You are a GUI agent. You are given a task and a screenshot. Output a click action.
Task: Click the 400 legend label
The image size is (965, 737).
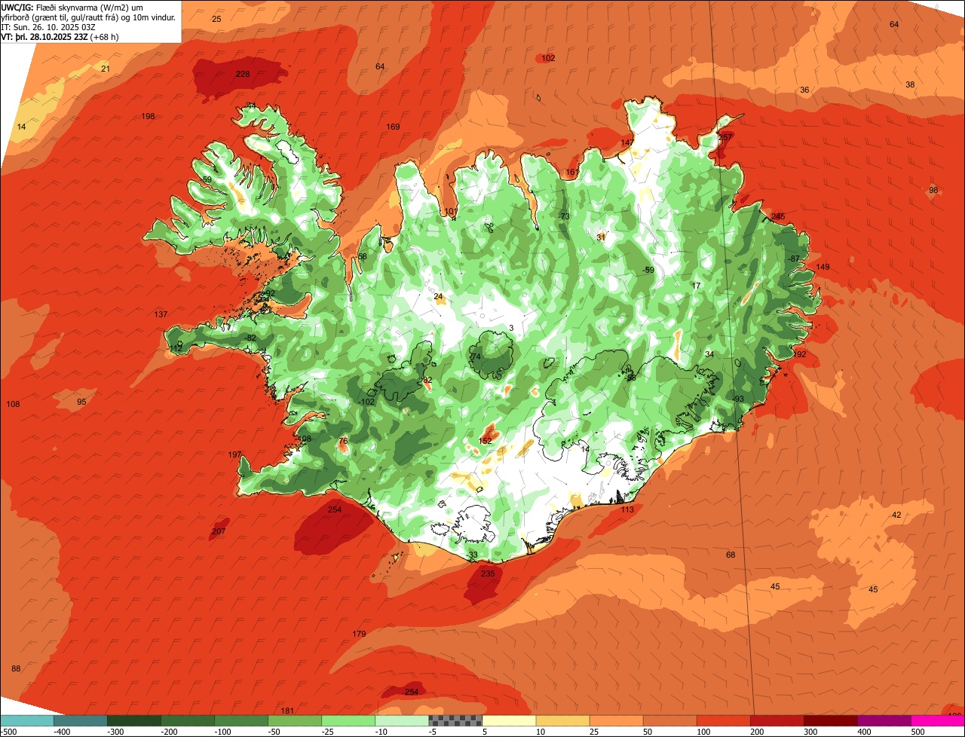point(864,731)
